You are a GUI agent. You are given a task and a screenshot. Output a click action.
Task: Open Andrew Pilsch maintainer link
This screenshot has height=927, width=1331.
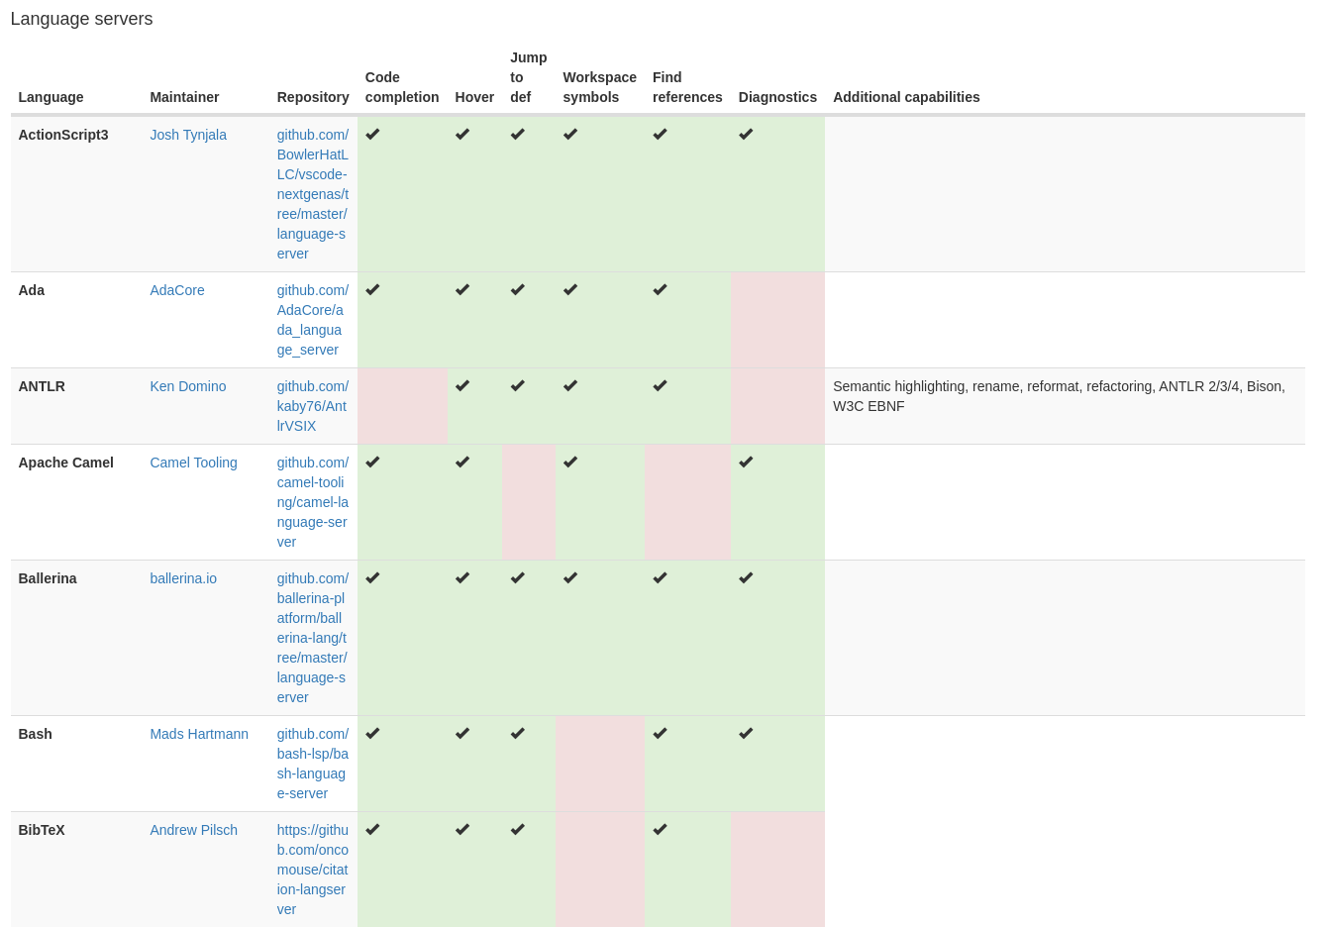pyautogui.click(x=193, y=830)
